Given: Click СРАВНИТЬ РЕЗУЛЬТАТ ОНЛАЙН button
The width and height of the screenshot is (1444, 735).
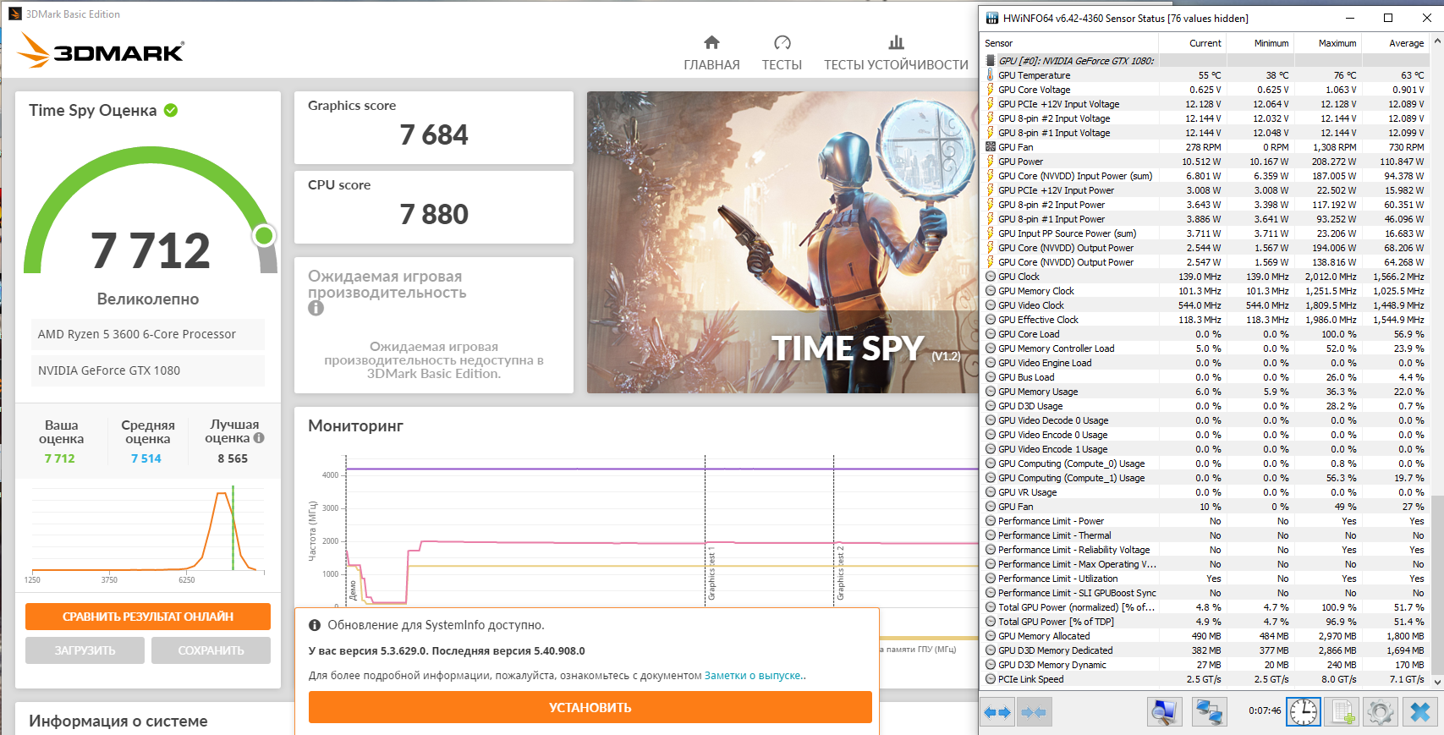Looking at the screenshot, I should coord(148,617).
